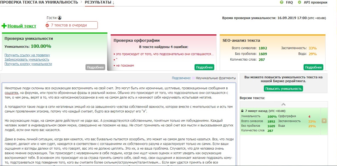337x166 pixels.
Task: Click the purple non-unique fragments legend swatch
Action: [x=193, y=78]
